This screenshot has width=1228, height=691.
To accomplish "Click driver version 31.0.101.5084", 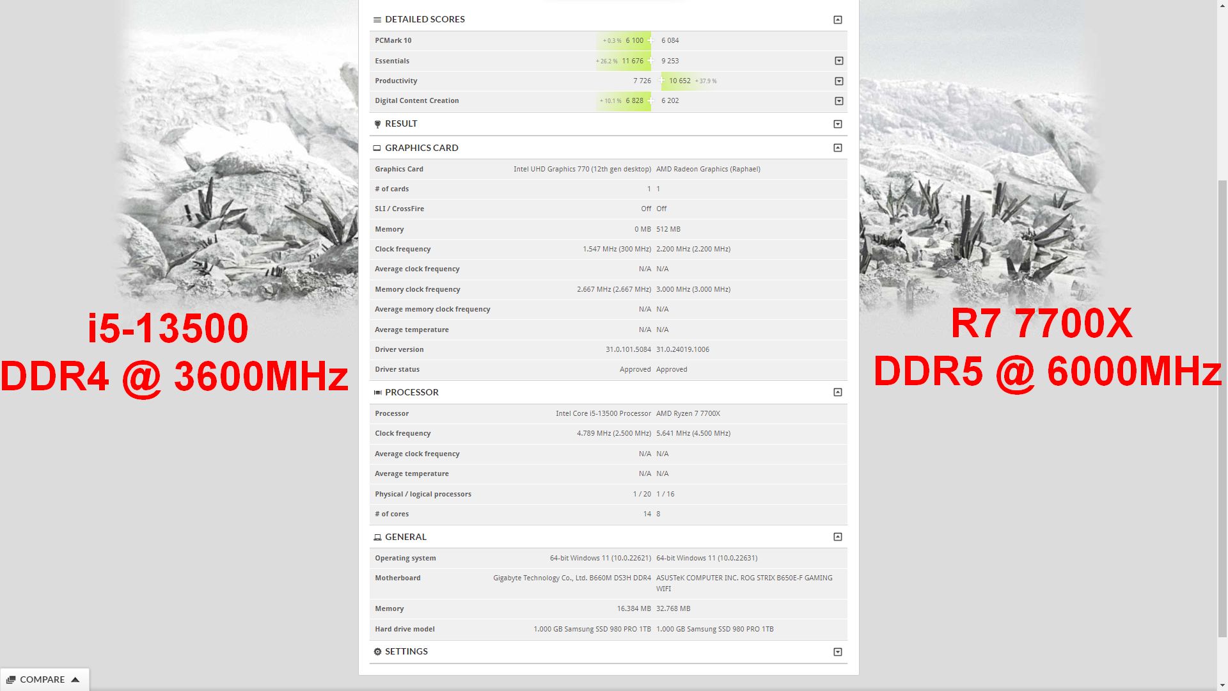I will coord(628,349).
